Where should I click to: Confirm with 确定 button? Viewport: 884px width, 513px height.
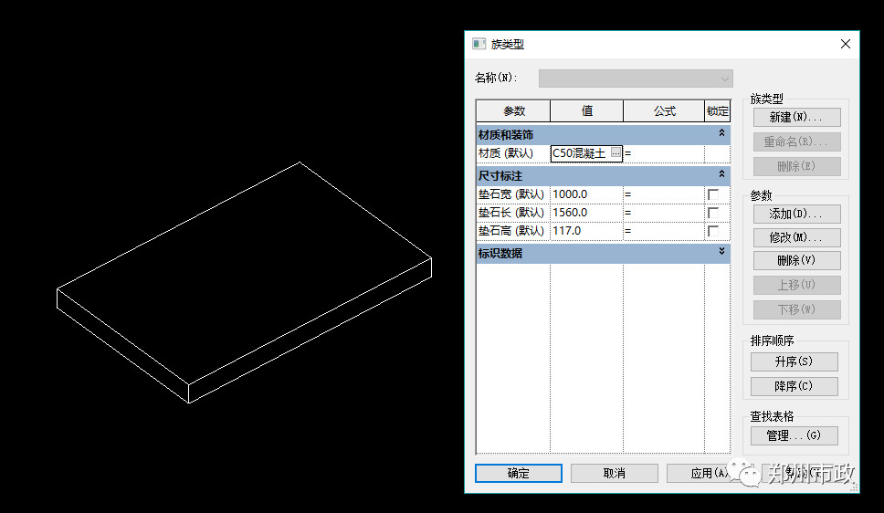tap(518, 474)
